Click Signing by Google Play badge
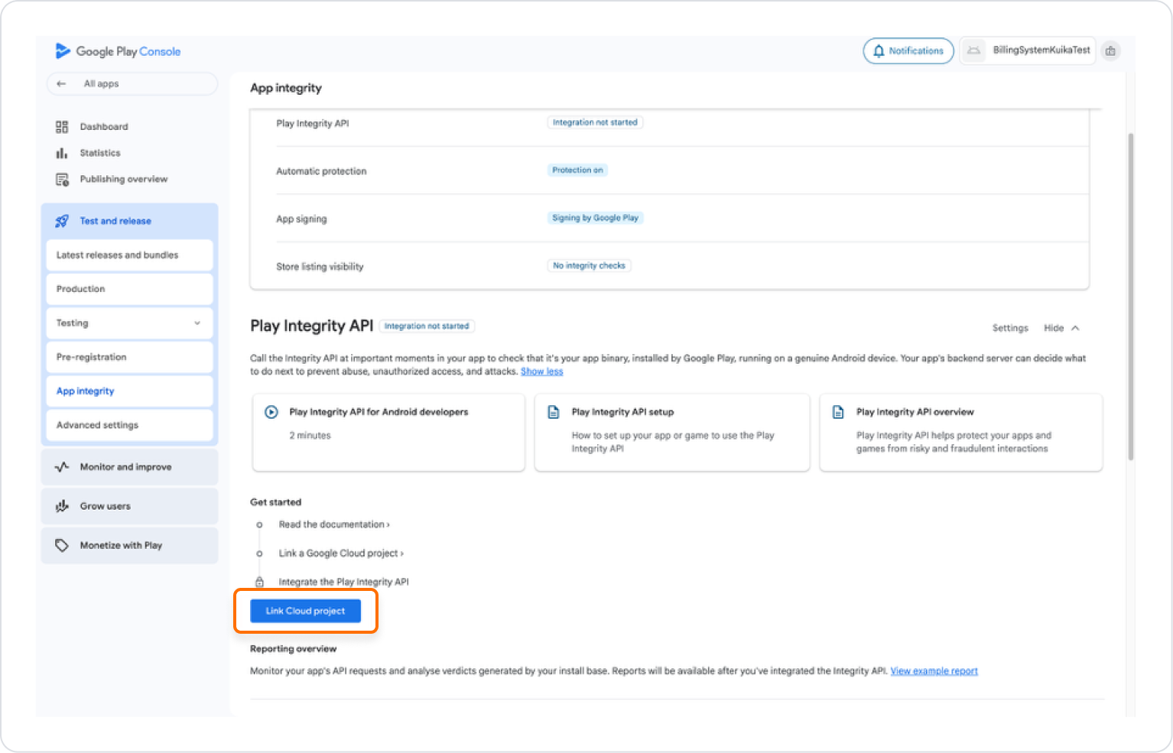This screenshot has width=1173, height=753. click(x=595, y=218)
